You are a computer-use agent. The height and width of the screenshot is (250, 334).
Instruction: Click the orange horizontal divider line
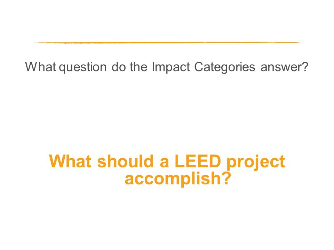(x=167, y=42)
